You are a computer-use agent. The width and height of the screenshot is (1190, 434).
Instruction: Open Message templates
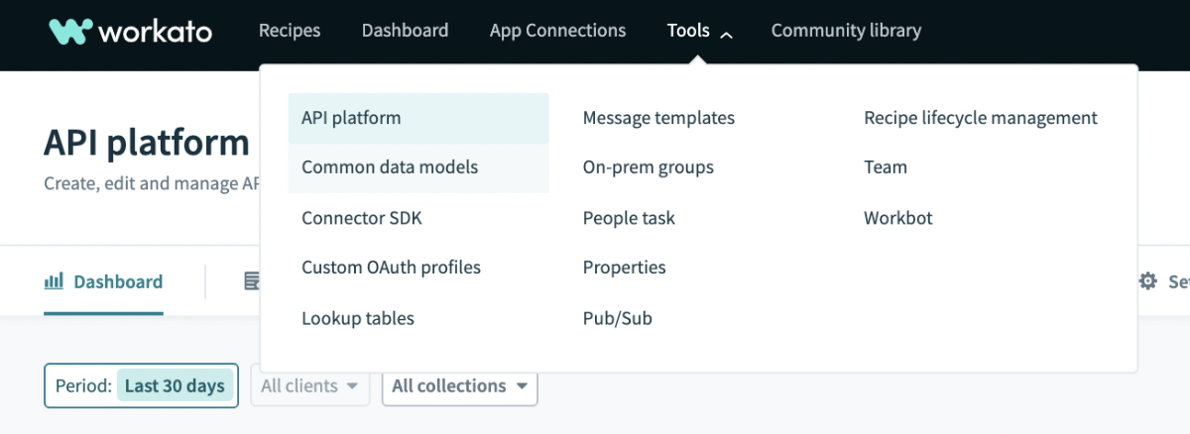[x=658, y=118]
